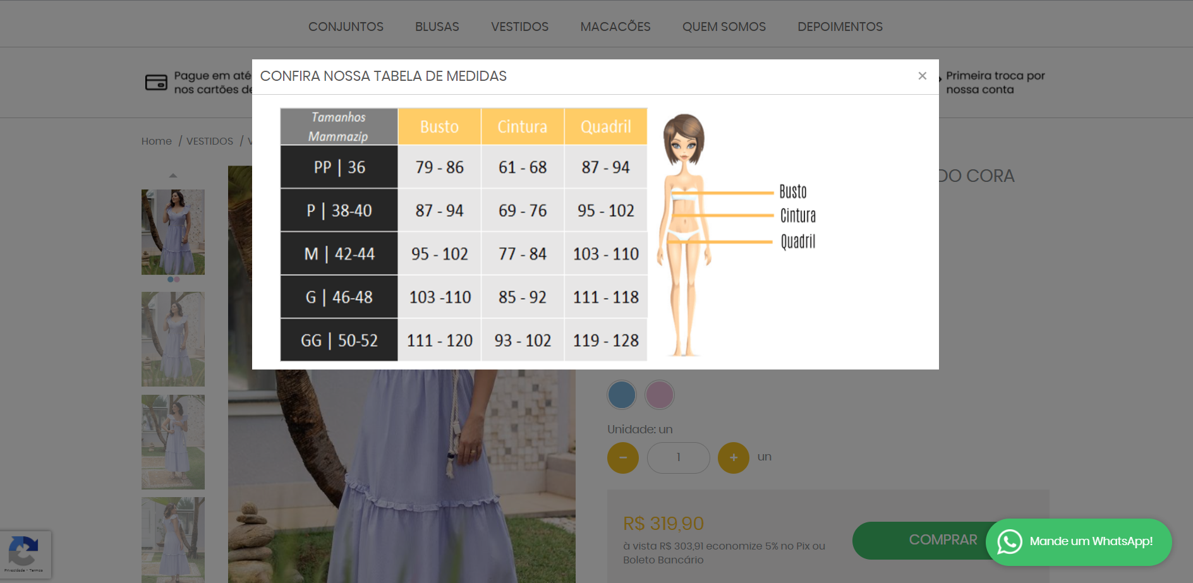The width and height of the screenshot is (1193, 583).
Task: Click 'Primeira troca por nossa conta' text
Action: (x=995, y=83)
